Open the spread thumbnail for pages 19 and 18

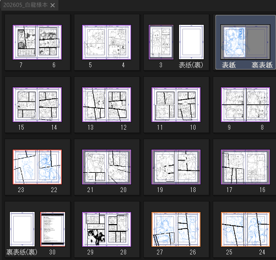tap(176, 167)
